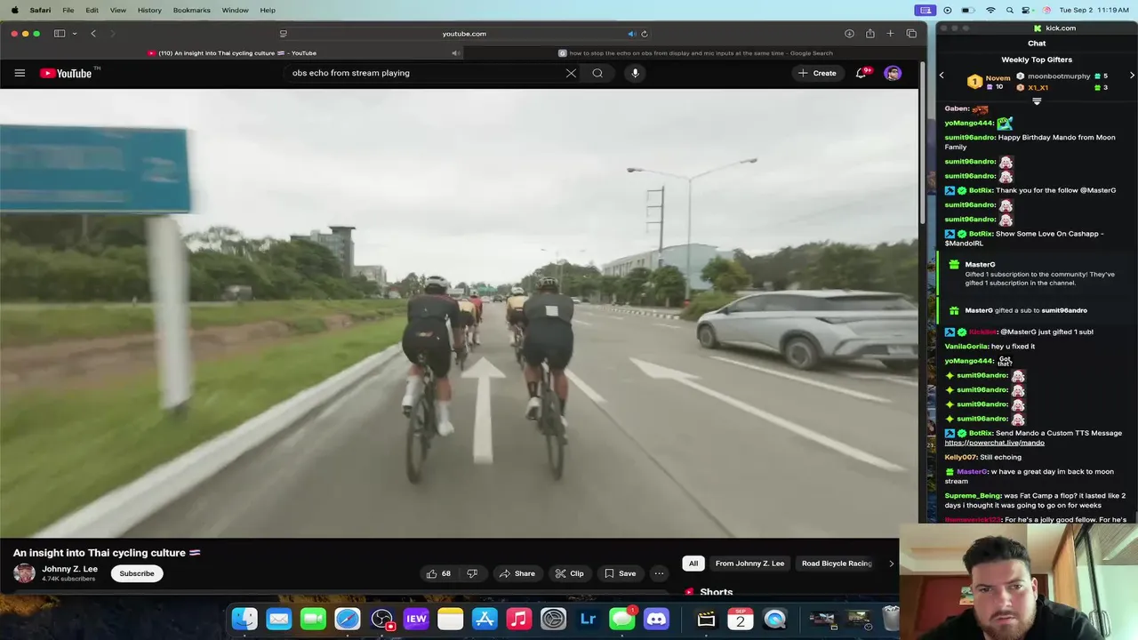Open the Create menu on YouTube
The height and width of the screenshot is (640, 1138).
coord(817,73)
